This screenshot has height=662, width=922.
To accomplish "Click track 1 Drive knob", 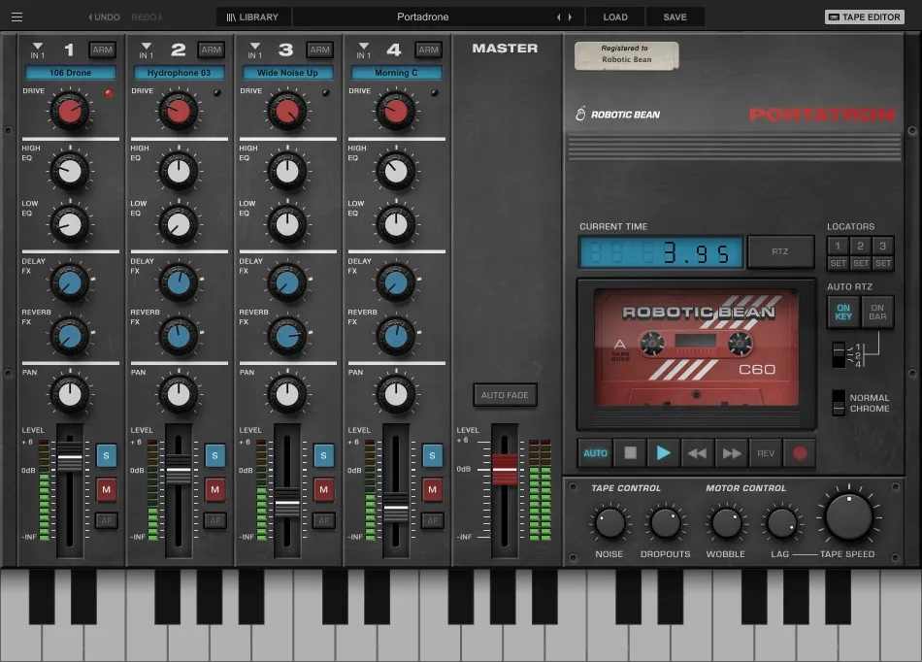I will click(x=70, y=111).
